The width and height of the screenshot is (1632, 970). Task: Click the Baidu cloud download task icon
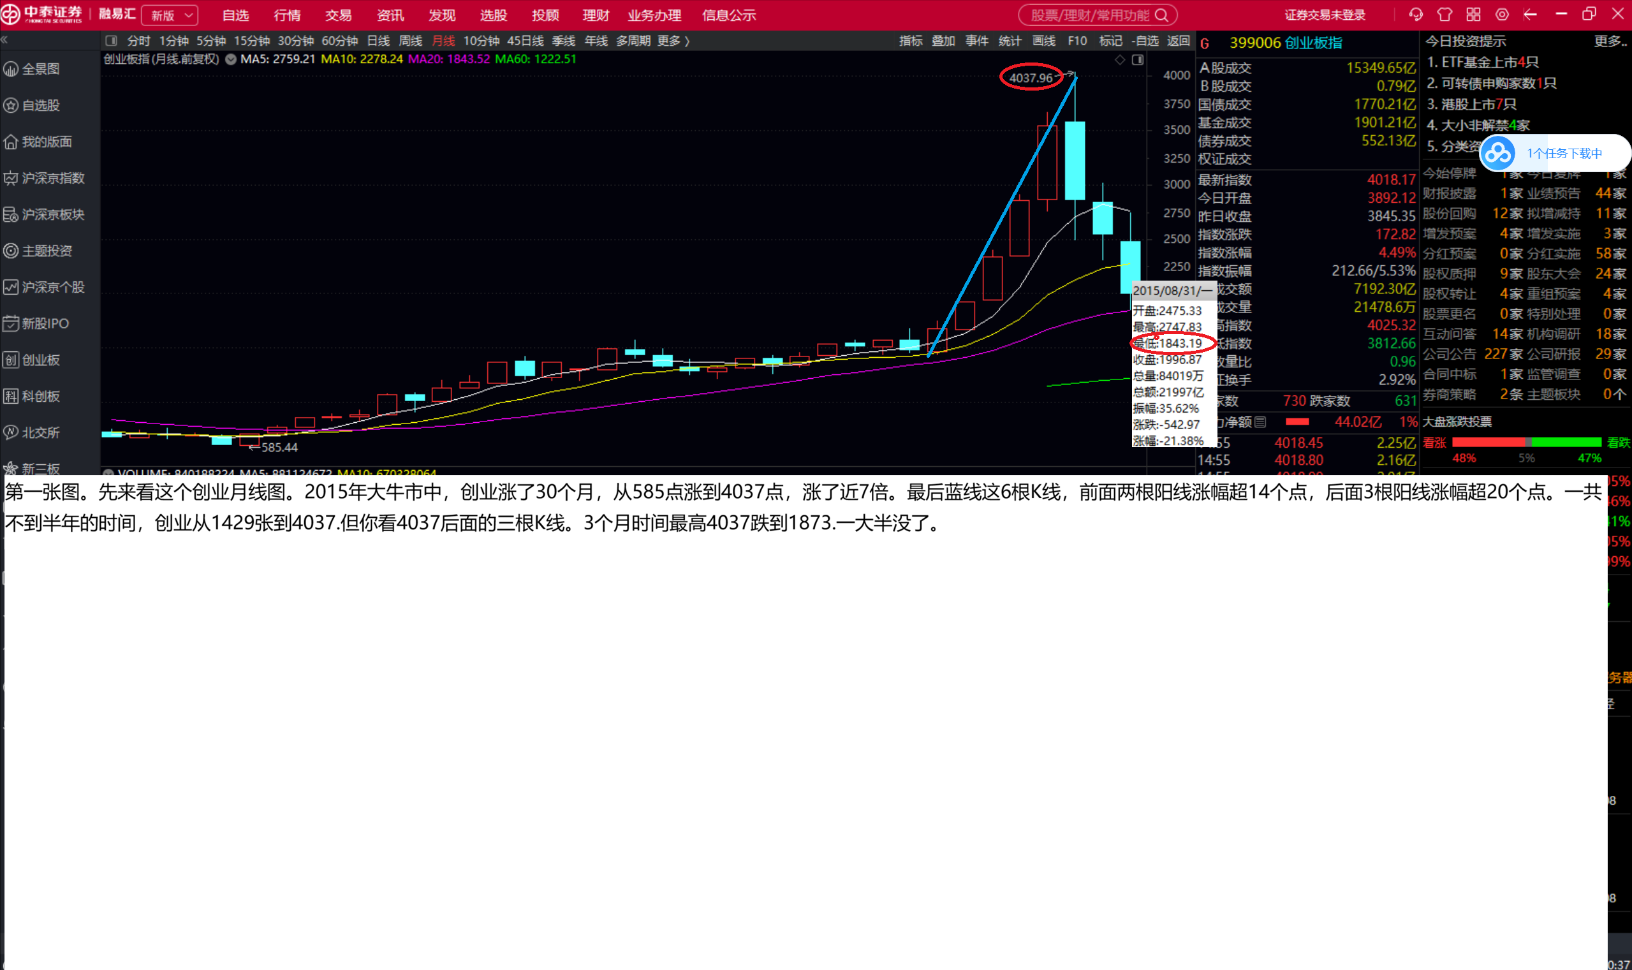1498,154
